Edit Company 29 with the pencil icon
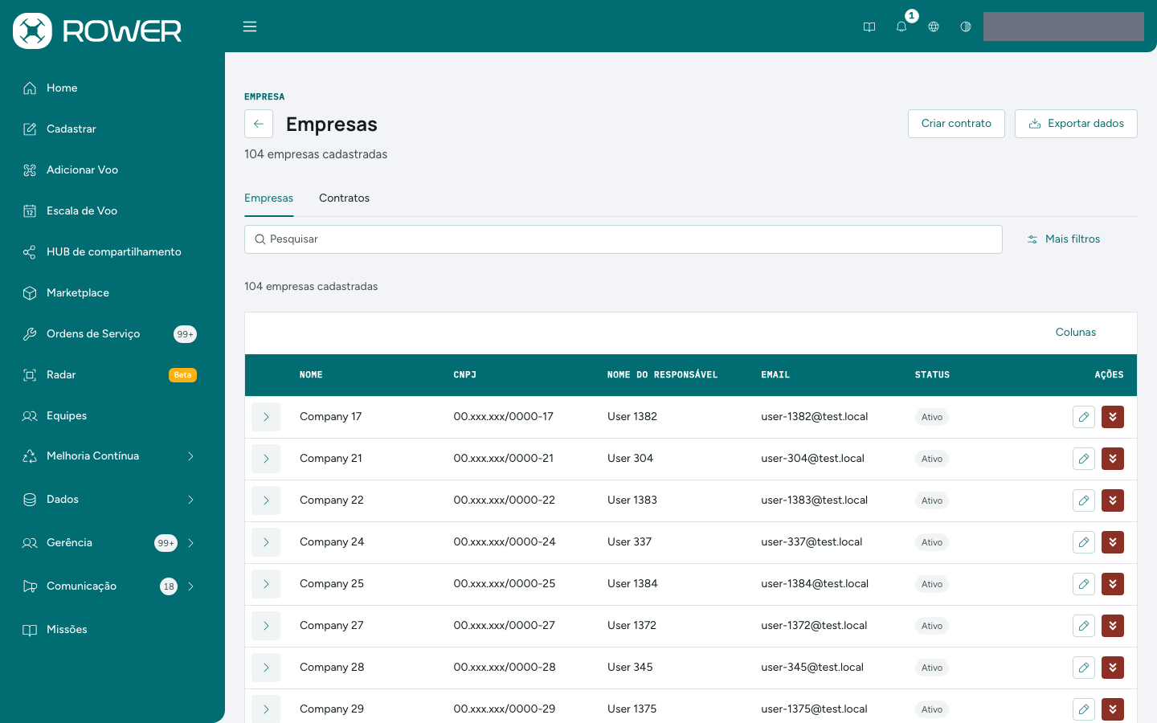Image resolution: width=1157 pixels, height=723 pixels. tap(1084, 709)
